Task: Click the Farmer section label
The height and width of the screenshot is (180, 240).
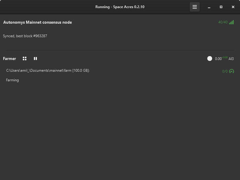Action: (10, 59)
